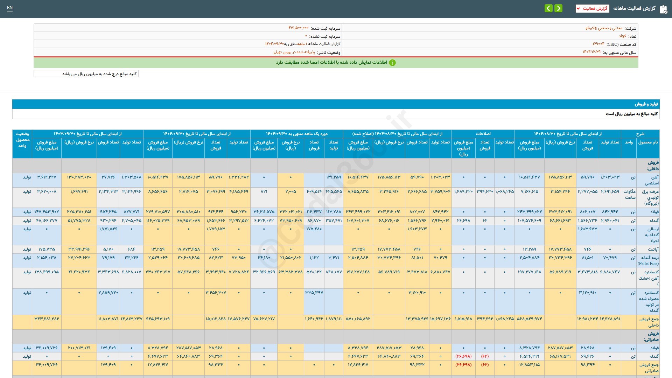The image size is (672, 378).
Task: Click publisher status پذيرفته شده در بورس تهران
Action: (294, 52)
